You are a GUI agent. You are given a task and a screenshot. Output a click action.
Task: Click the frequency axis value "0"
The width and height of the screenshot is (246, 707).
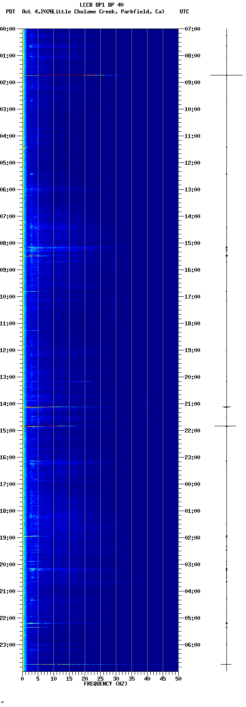click(22, 679)
